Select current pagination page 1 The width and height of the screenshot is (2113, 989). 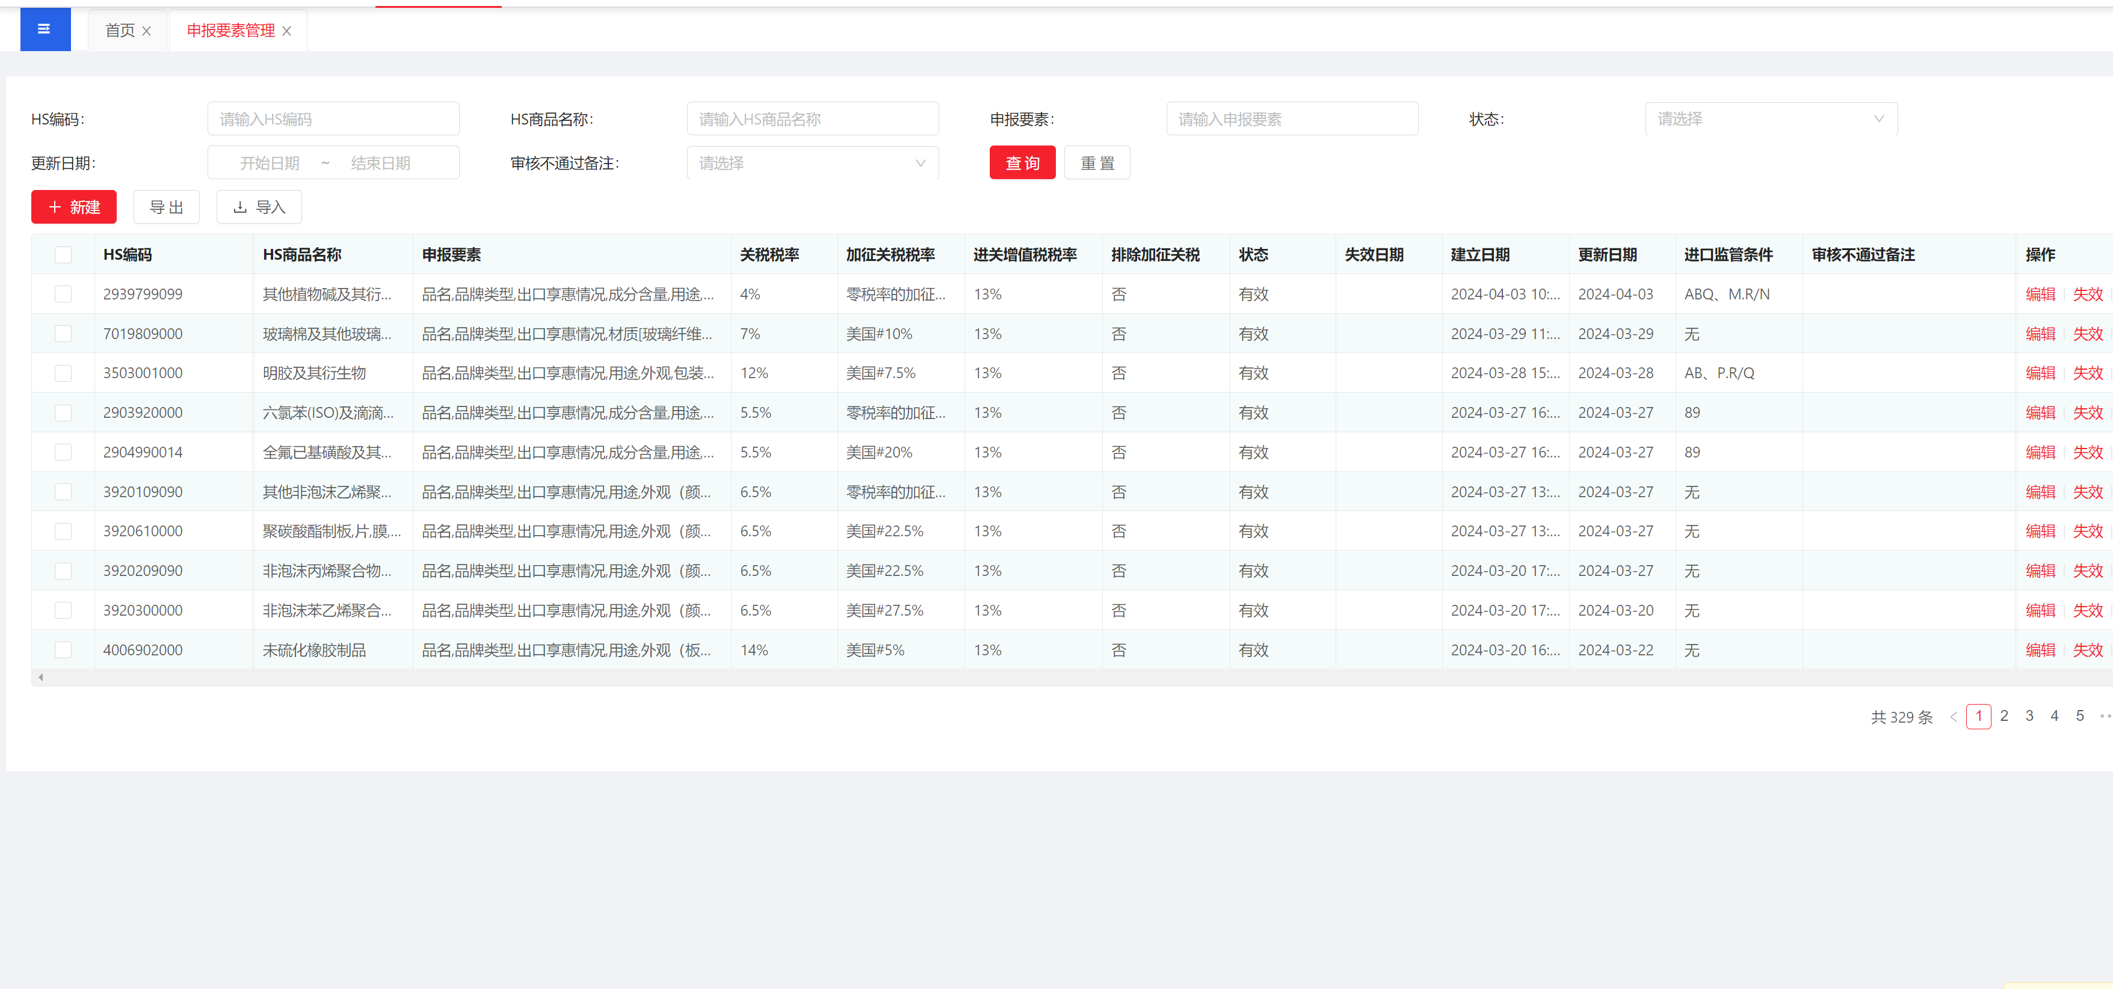coord(1978,716)
